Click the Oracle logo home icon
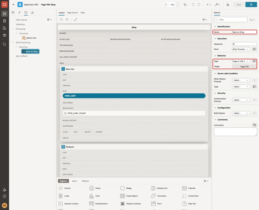This screenshot has height=210, width=259. (5, 5)
